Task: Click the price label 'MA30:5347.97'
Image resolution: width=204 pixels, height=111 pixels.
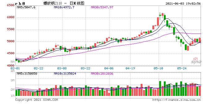Action: 102,7
